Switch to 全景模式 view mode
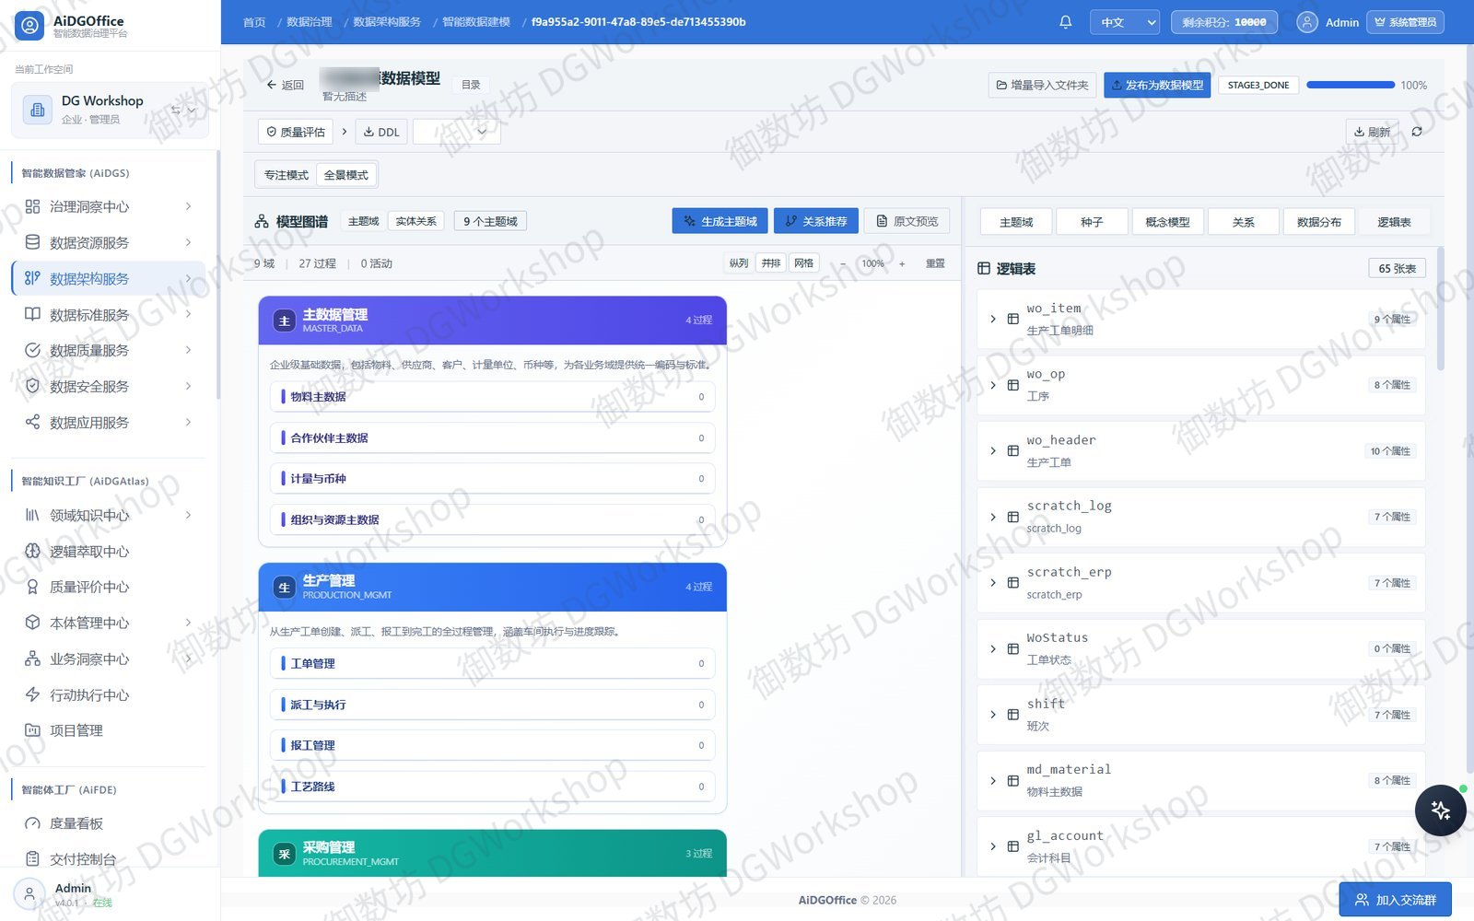Screen dimensions: 1474x921 [345, 175]
